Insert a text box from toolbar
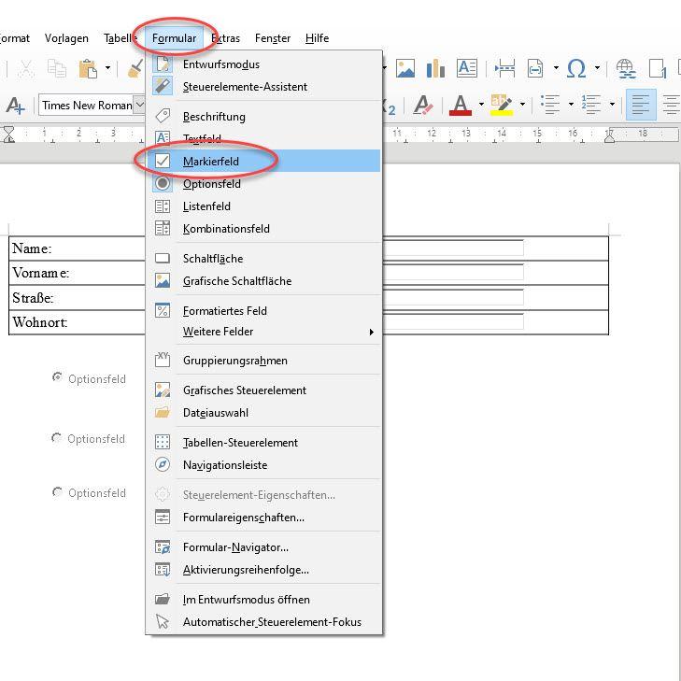Image resolution: width=681 pixels, height=681 pixels. coord(466,68)
